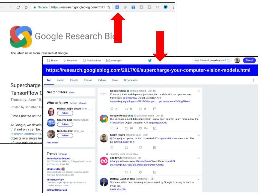Switch to the People tab
Screen dimensions: 262x196
point(74,80)
